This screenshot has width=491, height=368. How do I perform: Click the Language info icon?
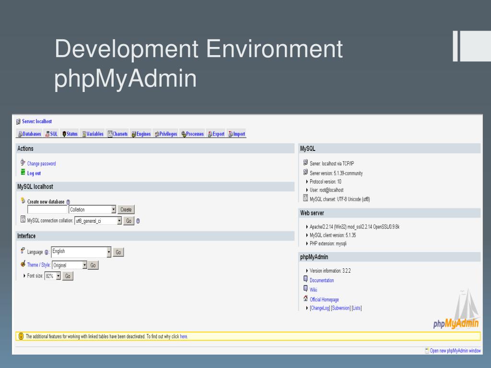tap(47, 252)
